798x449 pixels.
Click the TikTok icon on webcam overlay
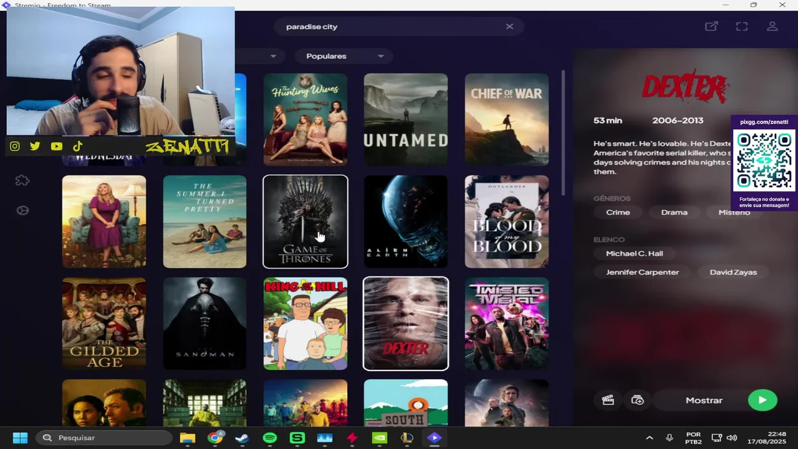[77, 147]
